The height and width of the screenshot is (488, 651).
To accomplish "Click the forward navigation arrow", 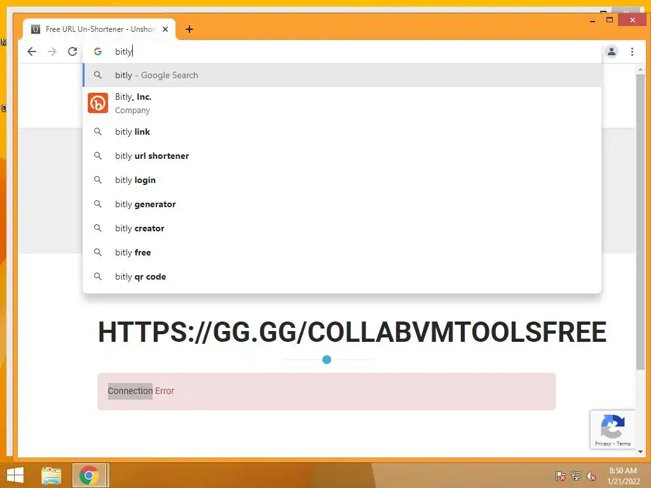I will (x=52, y=51).
